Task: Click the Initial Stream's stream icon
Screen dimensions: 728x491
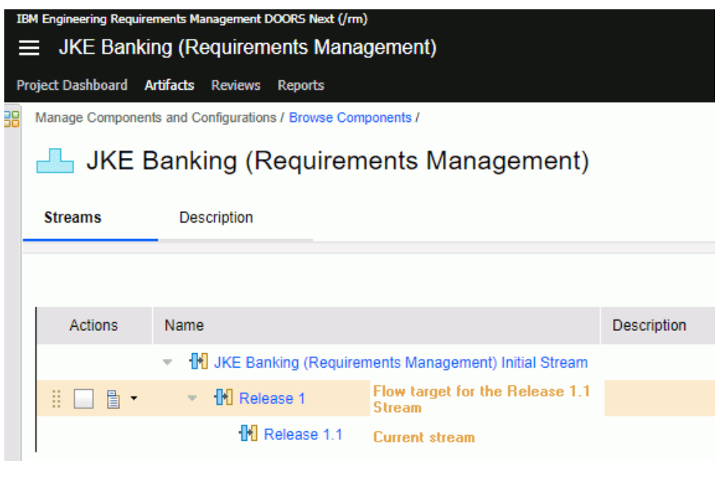Action: (x=198, y=363)
